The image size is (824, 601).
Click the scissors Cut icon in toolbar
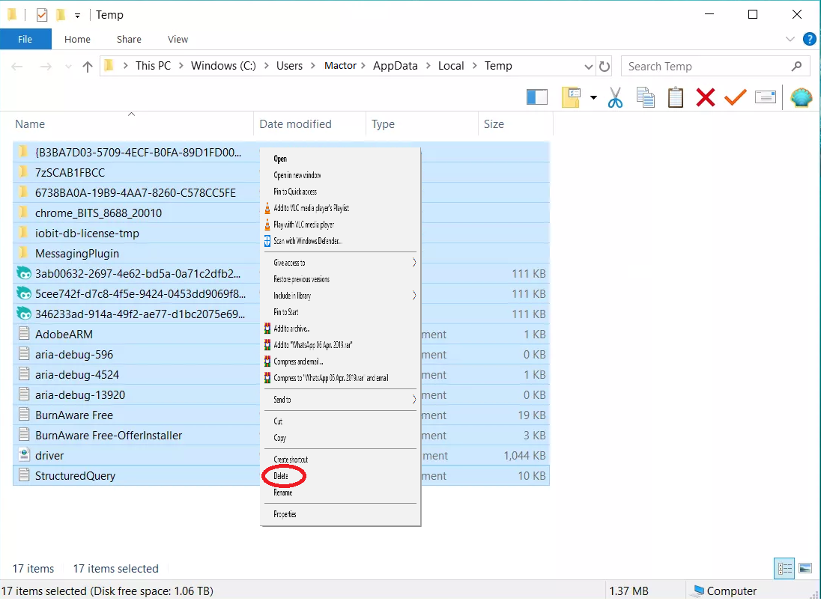(x=615, y=97)
